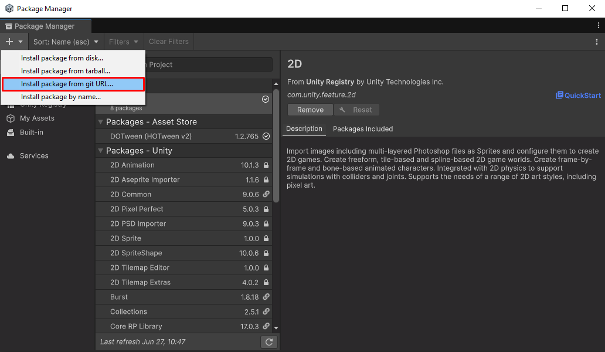Screen dimensions: 605x352
Task: Switch to the Packages Included tab
Action: pos(363,129)
